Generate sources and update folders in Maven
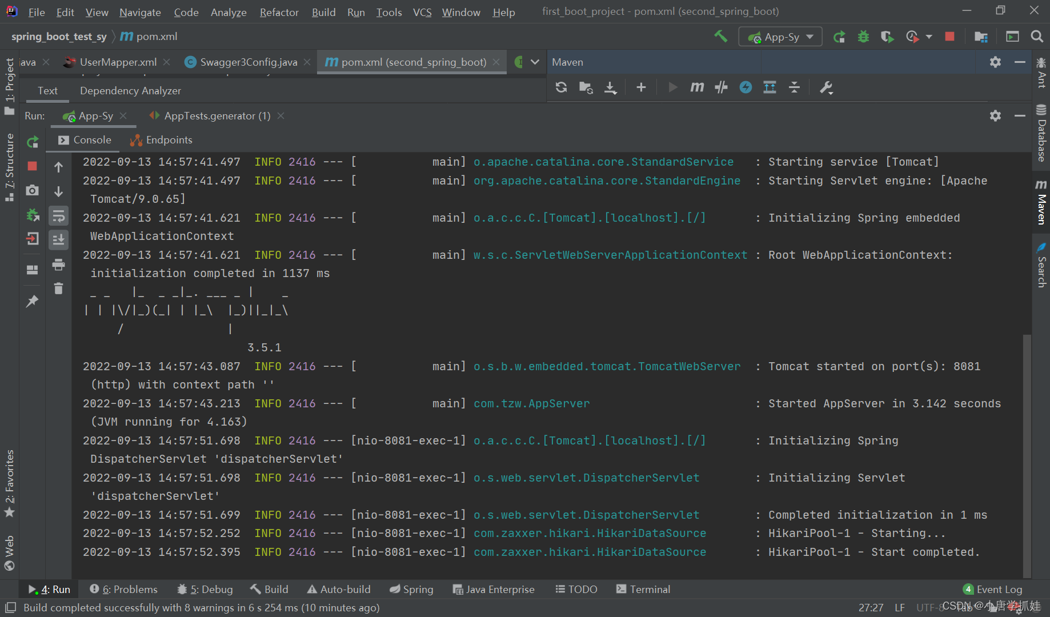Image resolution: width=1050 pixels, height=617 pixels. (586, 87)
